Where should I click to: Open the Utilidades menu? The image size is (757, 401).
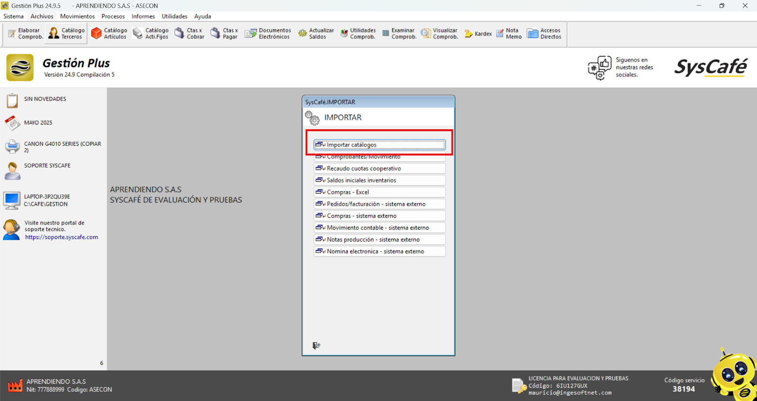(175, 16)
